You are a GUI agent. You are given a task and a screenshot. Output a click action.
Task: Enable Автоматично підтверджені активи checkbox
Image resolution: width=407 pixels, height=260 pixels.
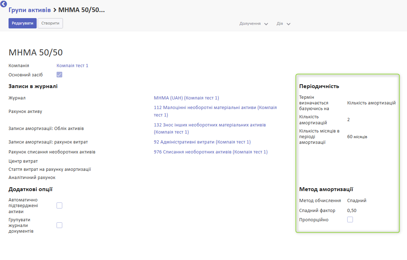pyautogui.click(x=59, y=206)
